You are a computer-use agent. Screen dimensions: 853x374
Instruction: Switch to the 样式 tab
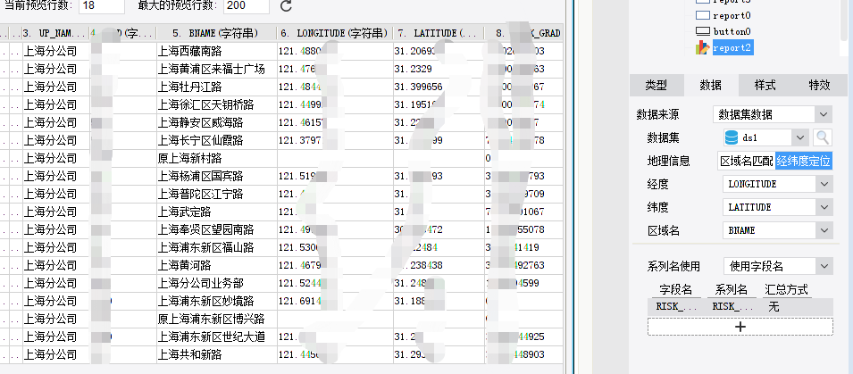click(x=765, y=85)
